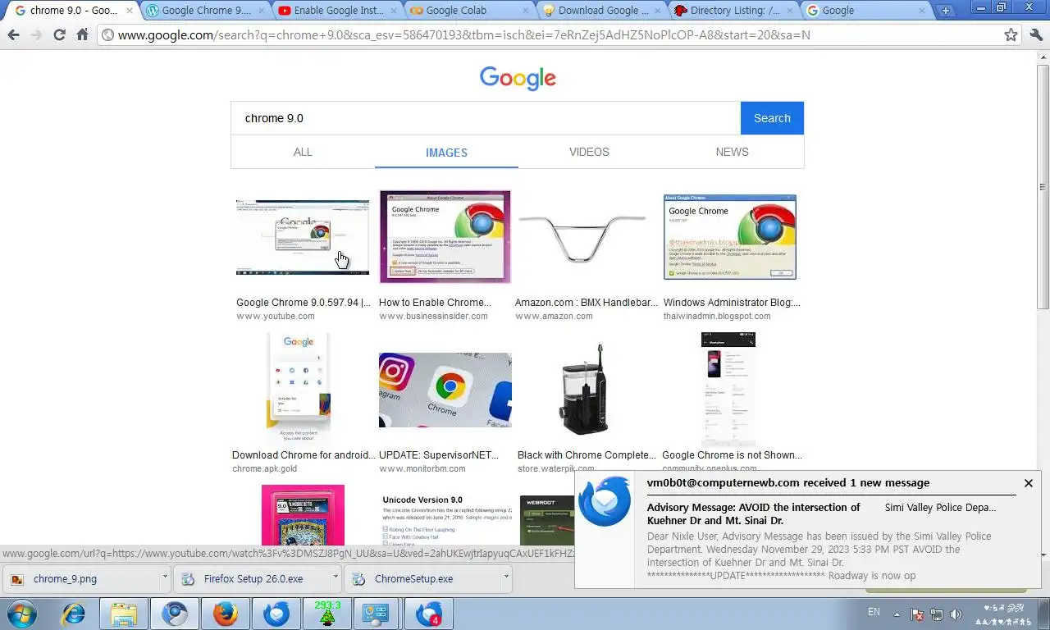
Task: Open the volume speaker tray icon
Action: click(x=956, y=614)
